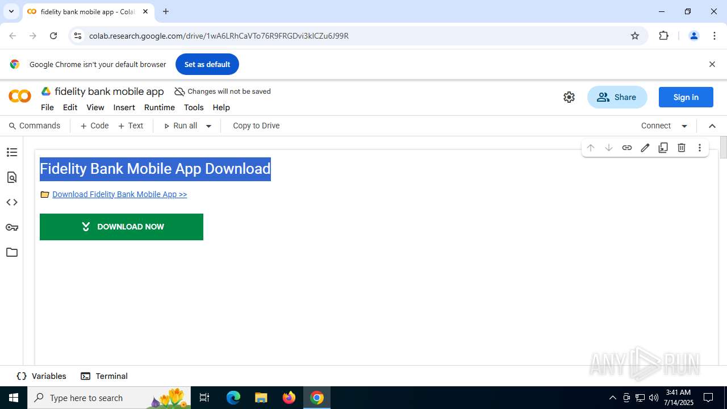Dismiss the default browser banner
This screenshot has height=409, width=727.
[x=712, y=64]
